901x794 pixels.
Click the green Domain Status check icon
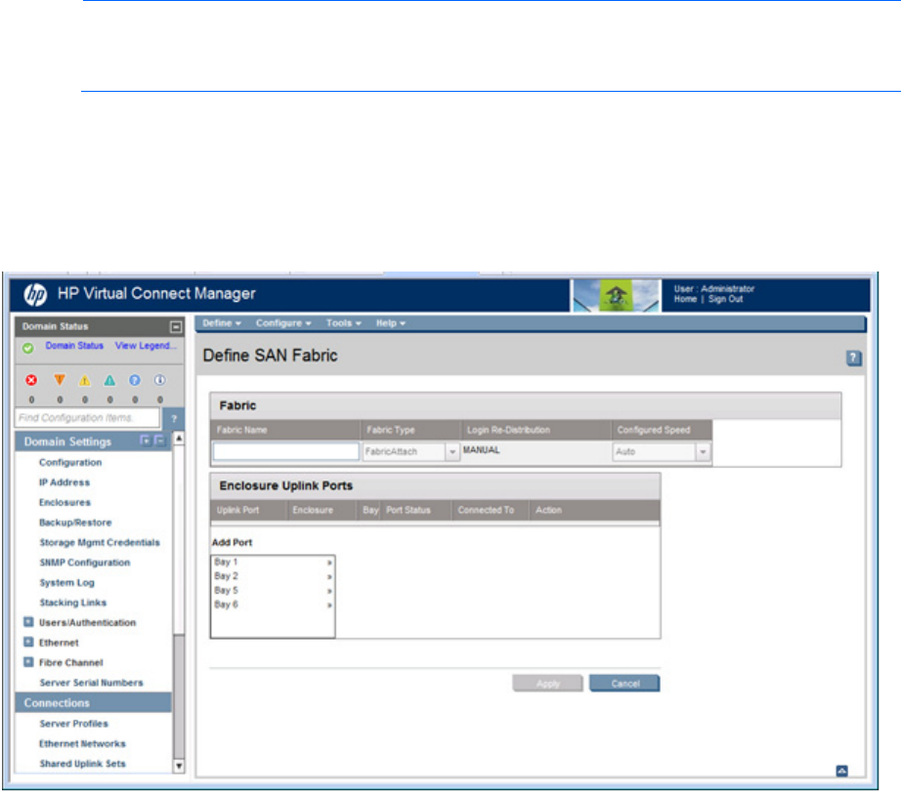(x=28, y=348)
